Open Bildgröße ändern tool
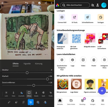The image size is (108, 107). [90, 40]
